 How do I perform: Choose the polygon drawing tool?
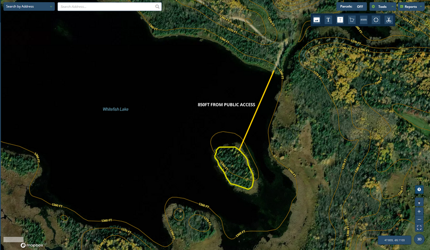tap(352, 20)
